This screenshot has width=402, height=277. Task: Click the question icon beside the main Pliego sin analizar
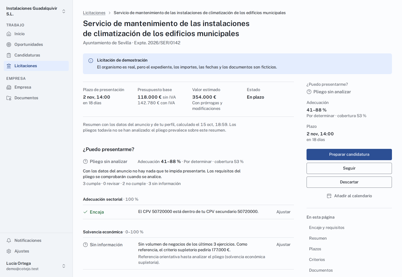coord(85,162)
